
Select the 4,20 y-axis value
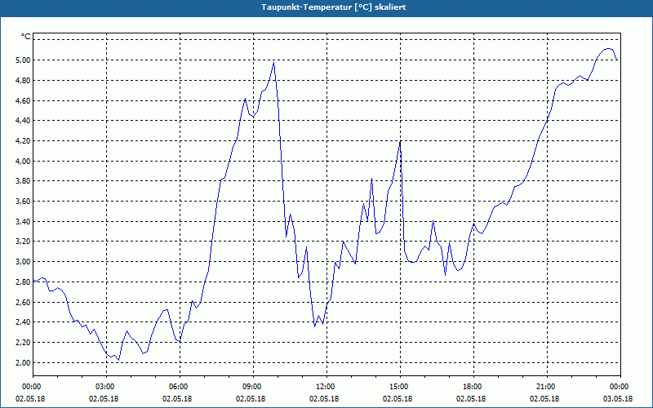pyautogui.click(x=23, y=140)
